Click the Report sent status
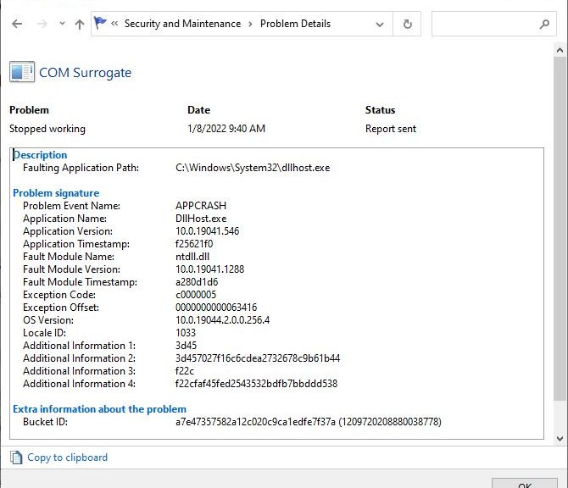Screen dimensions: 568x488 click(x=391, y=129)
